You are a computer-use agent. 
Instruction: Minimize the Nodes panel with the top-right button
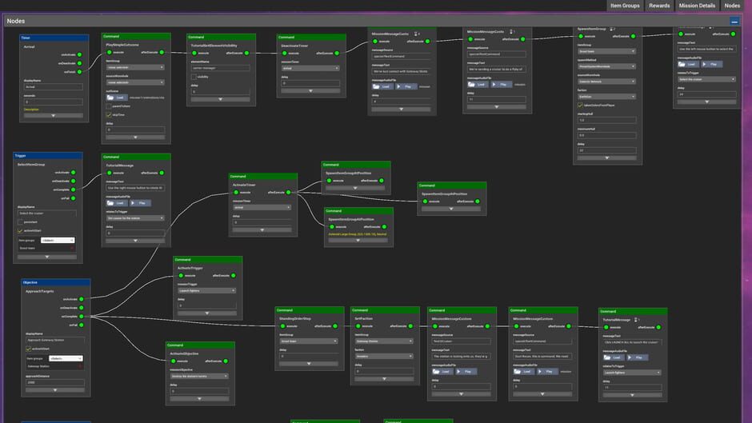click(734, 21)
